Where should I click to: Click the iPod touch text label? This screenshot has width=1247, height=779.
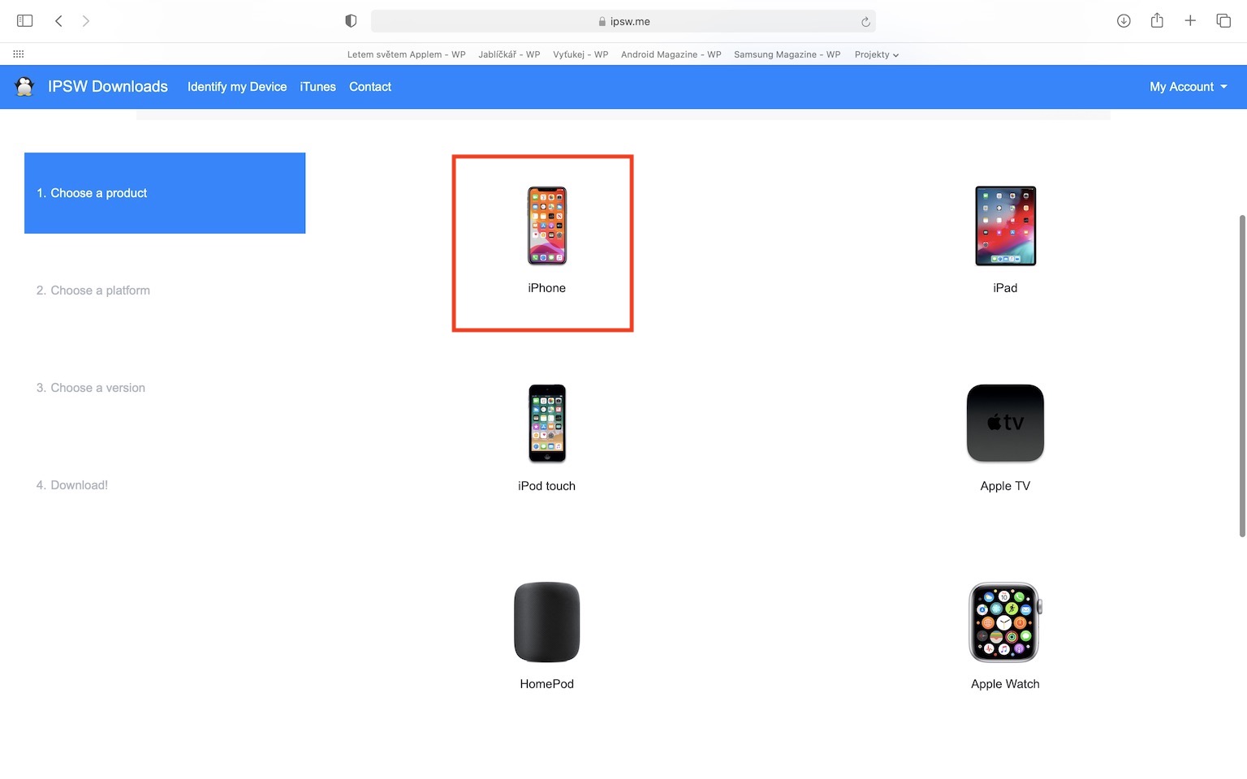coord(547,486)
